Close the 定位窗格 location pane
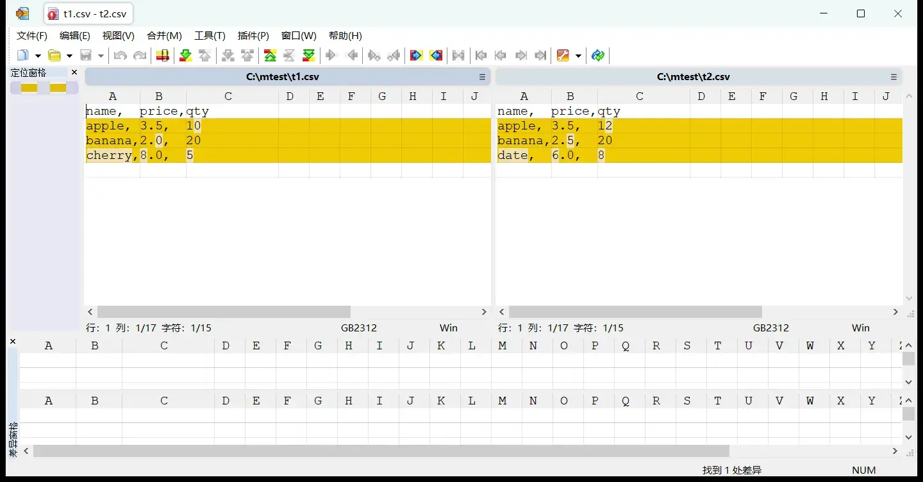This screenshot has height=482, width=923. pyautogui.click(x=74, y=72)
